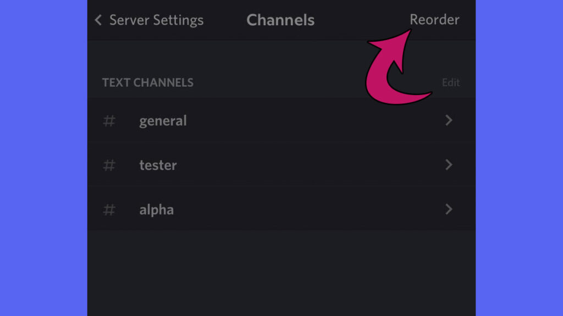The width and height of the screenshot is (563, 316).
Task: Click the TEXT CHANNELS section header
Action: (x=148, y=82)
